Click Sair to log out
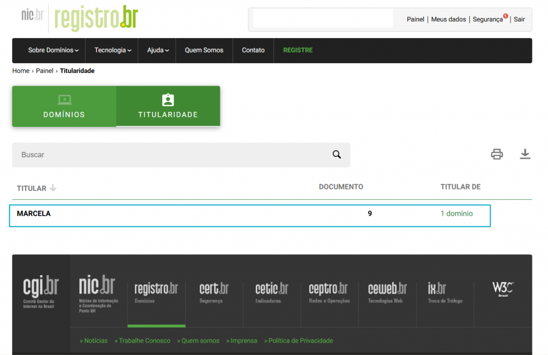548x355 pixels. click(x=519, y=19)
